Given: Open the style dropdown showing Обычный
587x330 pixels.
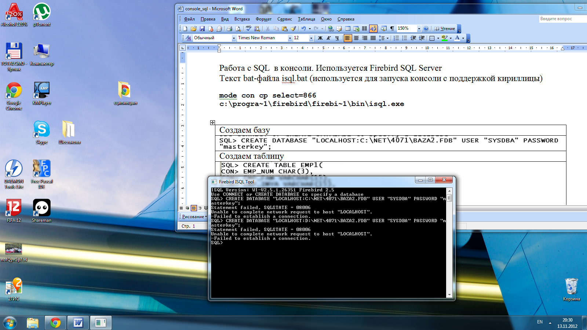Looking at the screenshot, I should 234,38.
